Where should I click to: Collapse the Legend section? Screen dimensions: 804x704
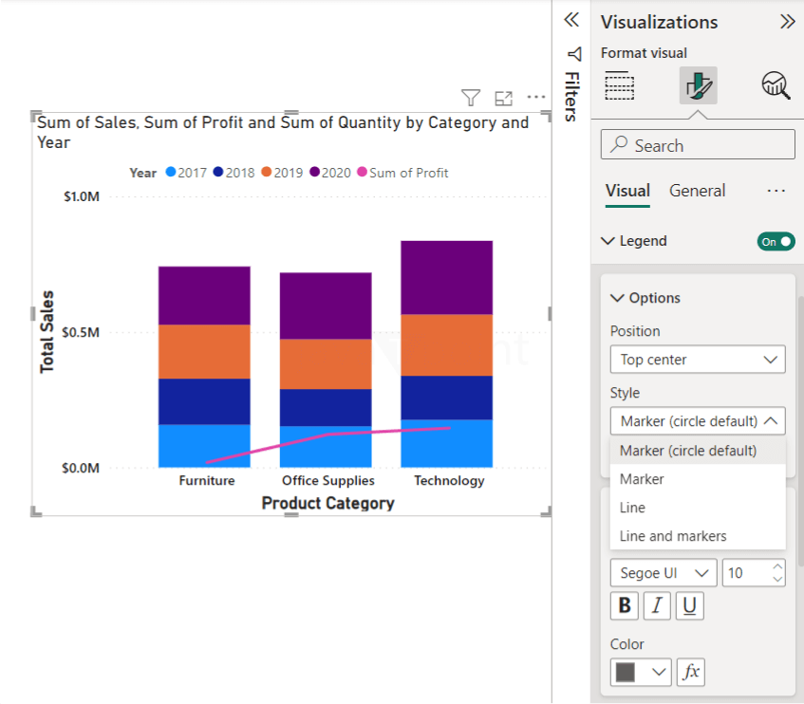coord(608,241)
